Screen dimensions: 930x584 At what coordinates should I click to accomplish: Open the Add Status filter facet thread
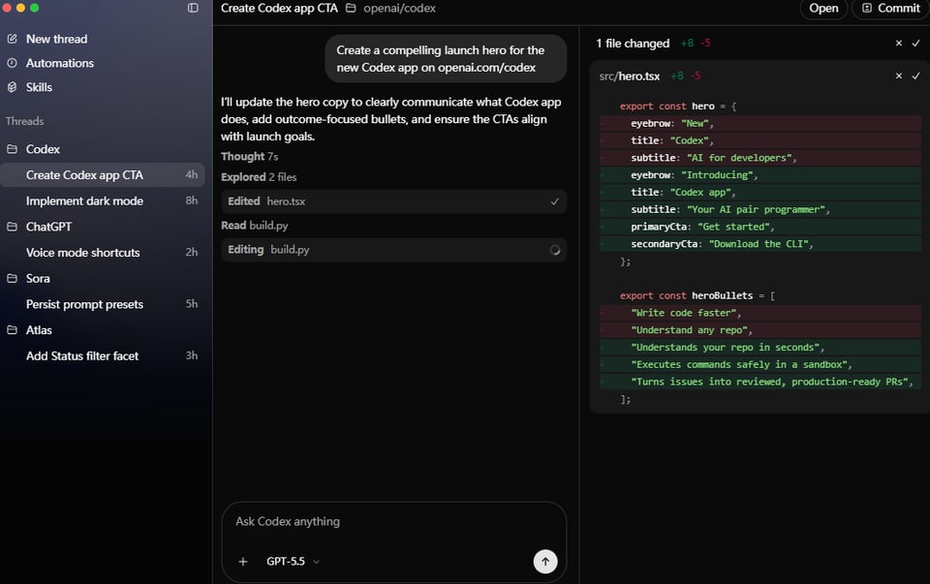103,355
